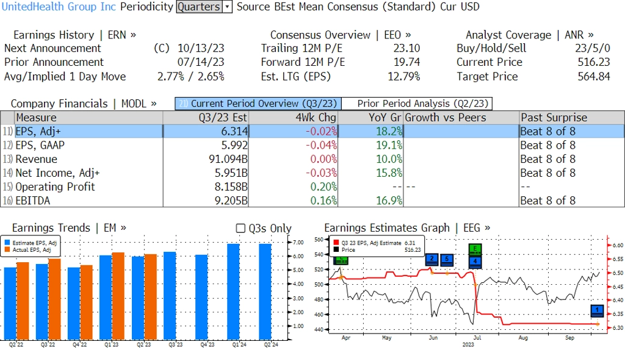Click the 4Wk Chg column header

(x=294, y=118)
